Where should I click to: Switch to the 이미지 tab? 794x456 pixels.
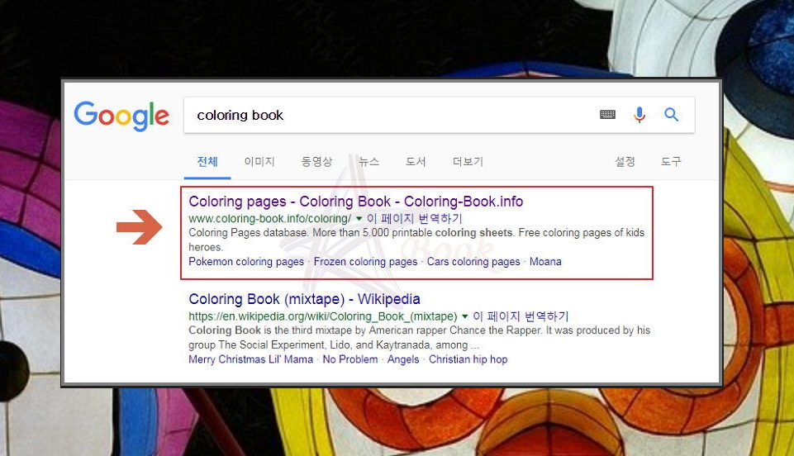click(259, 161)
